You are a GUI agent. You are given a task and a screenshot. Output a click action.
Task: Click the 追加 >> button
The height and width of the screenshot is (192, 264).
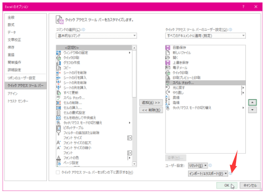pyautogui.click(x=151, y=102)
